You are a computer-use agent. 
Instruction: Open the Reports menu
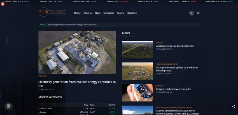click(121, 13)
